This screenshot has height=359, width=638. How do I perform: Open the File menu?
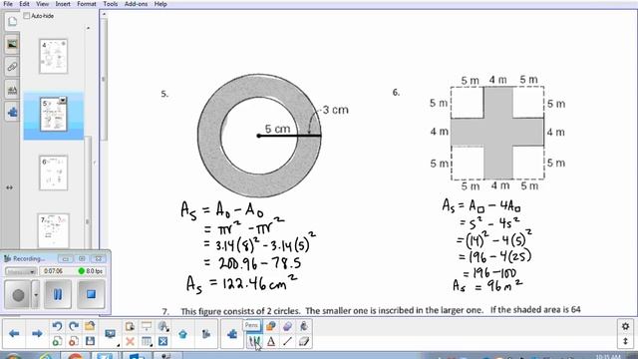8,4
